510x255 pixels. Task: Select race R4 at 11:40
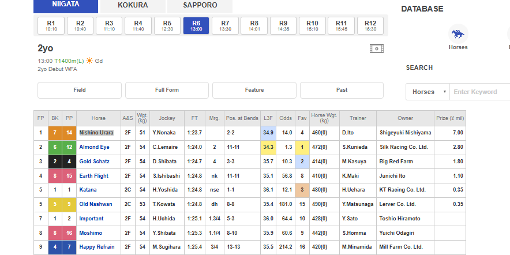coord(138,26)
